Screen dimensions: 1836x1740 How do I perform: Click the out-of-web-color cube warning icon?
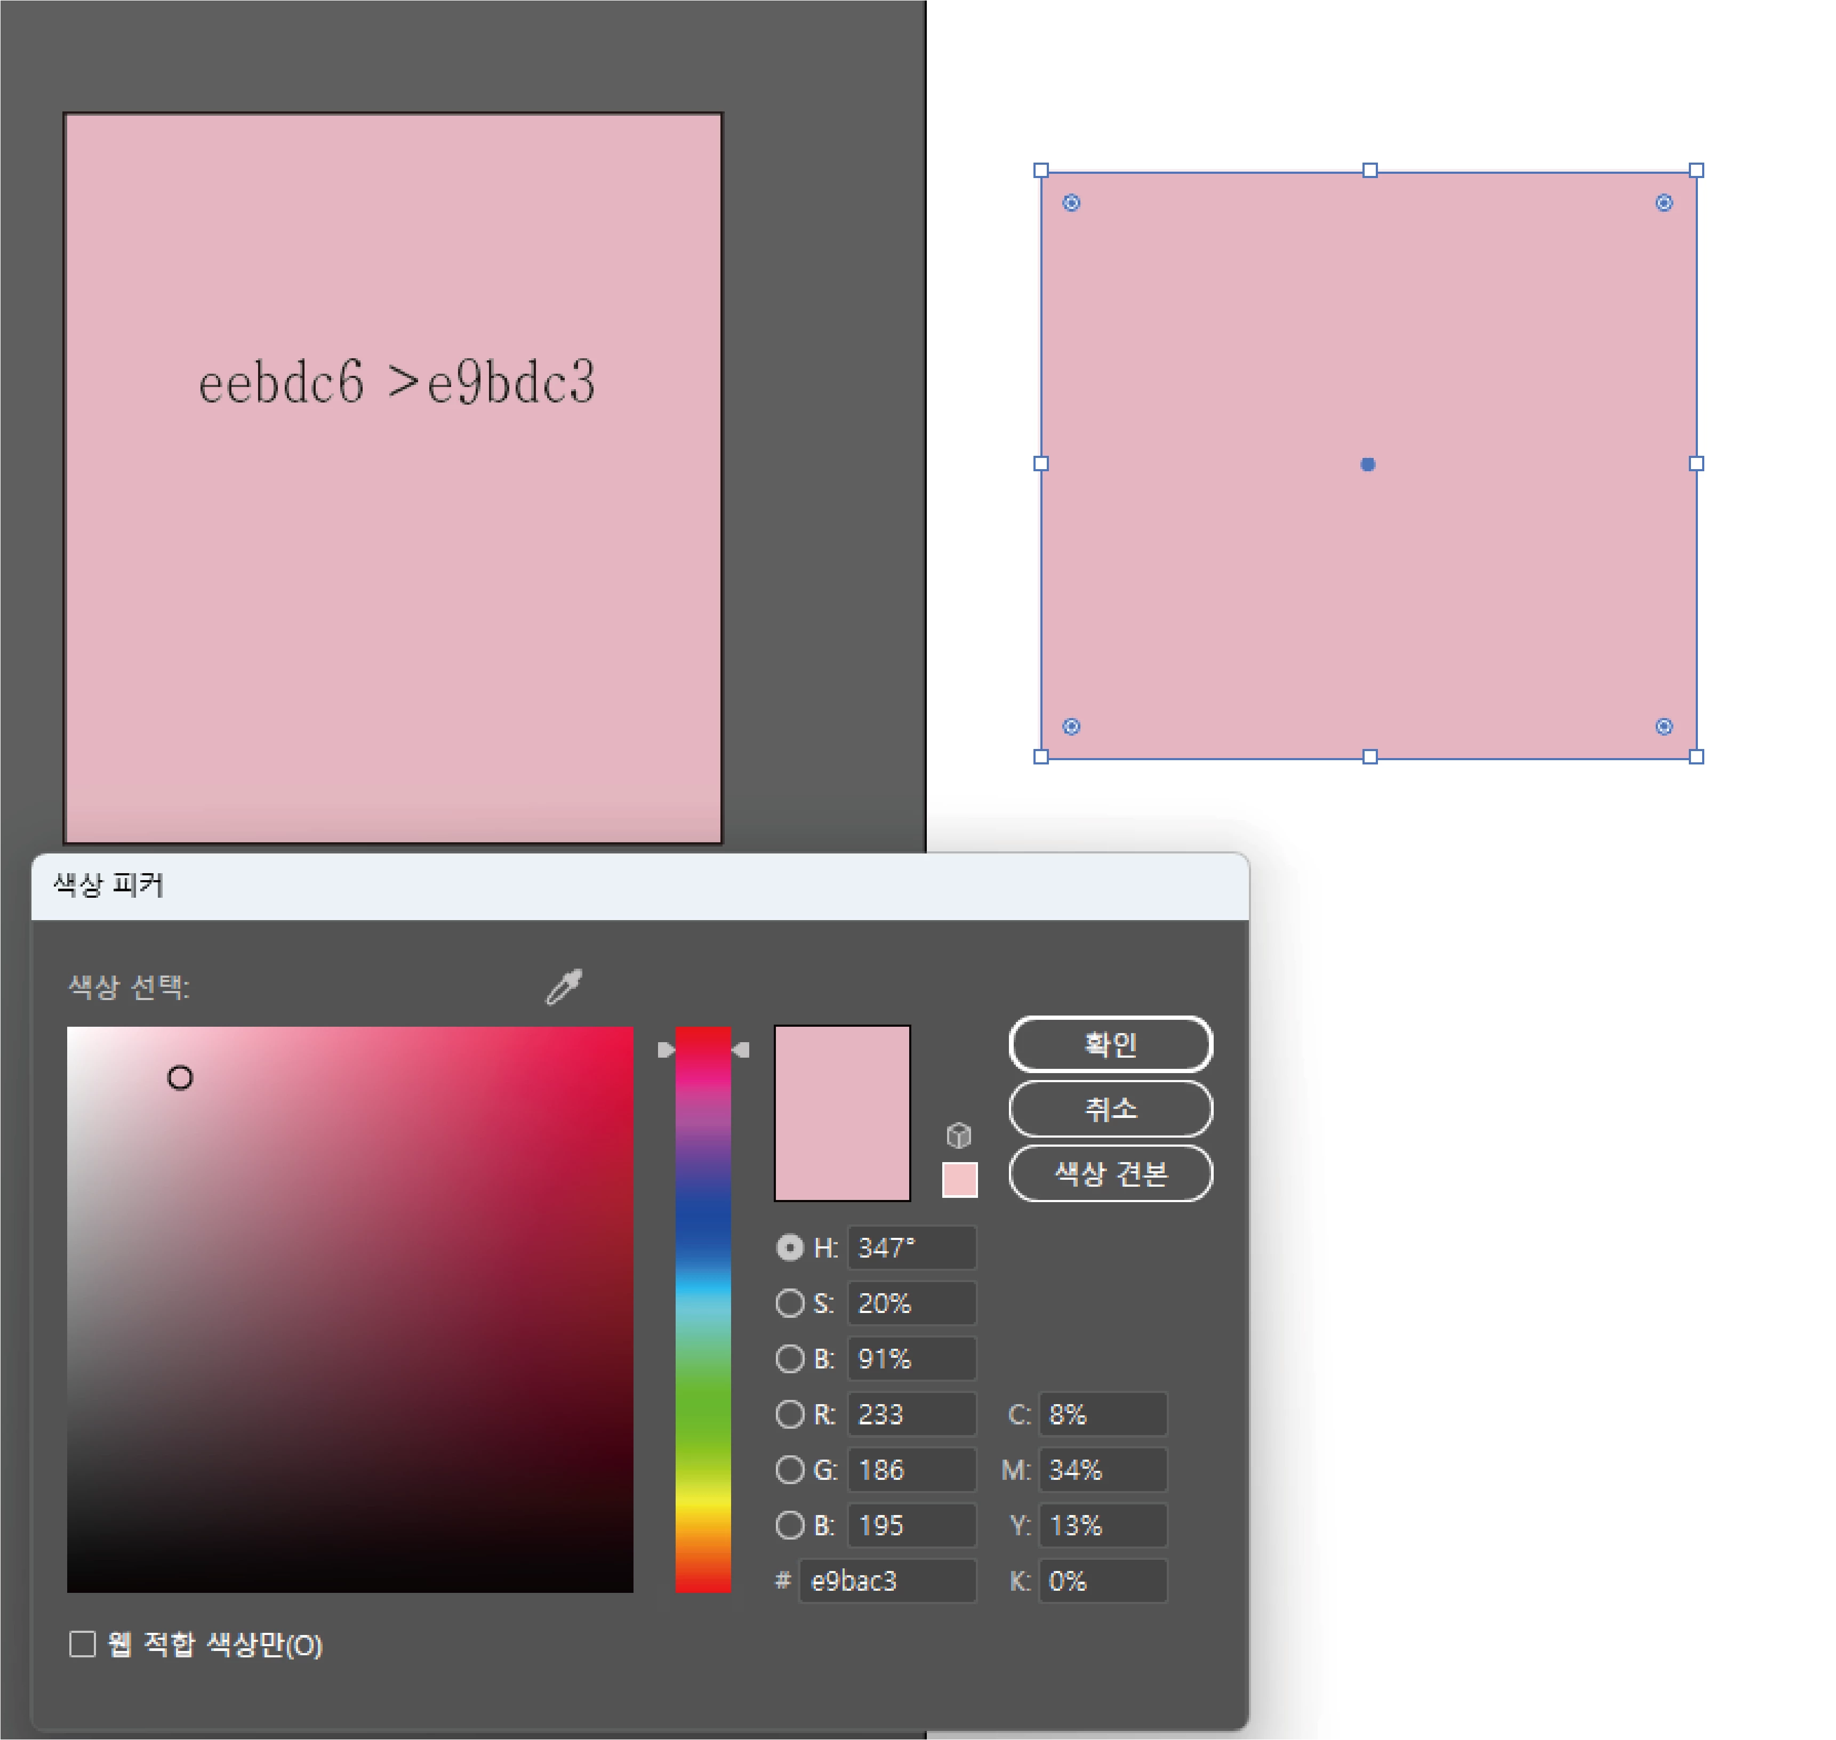point(958,1134)
